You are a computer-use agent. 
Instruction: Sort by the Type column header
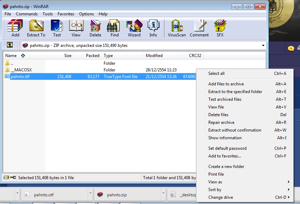(x=123, y=56)
